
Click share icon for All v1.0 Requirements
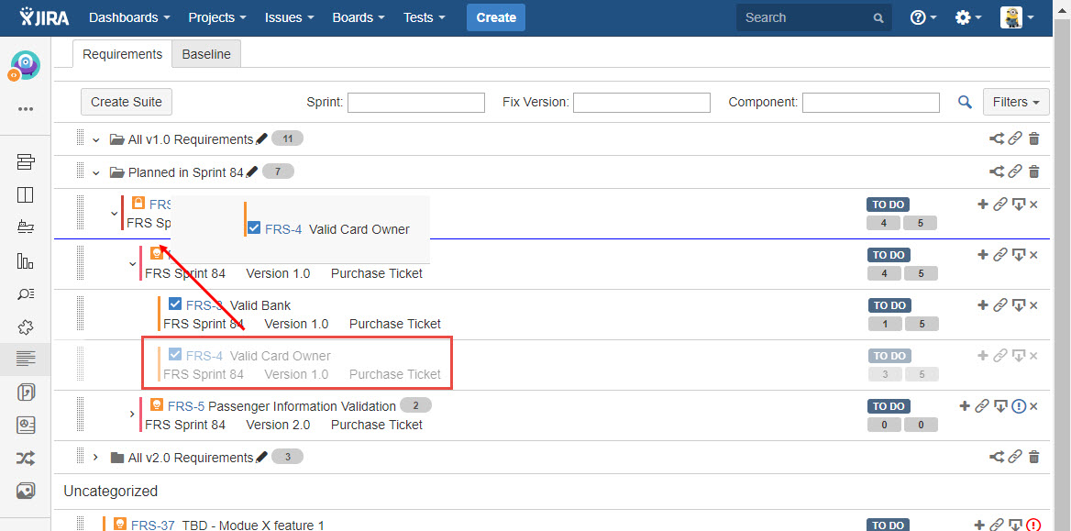(996, 139)
